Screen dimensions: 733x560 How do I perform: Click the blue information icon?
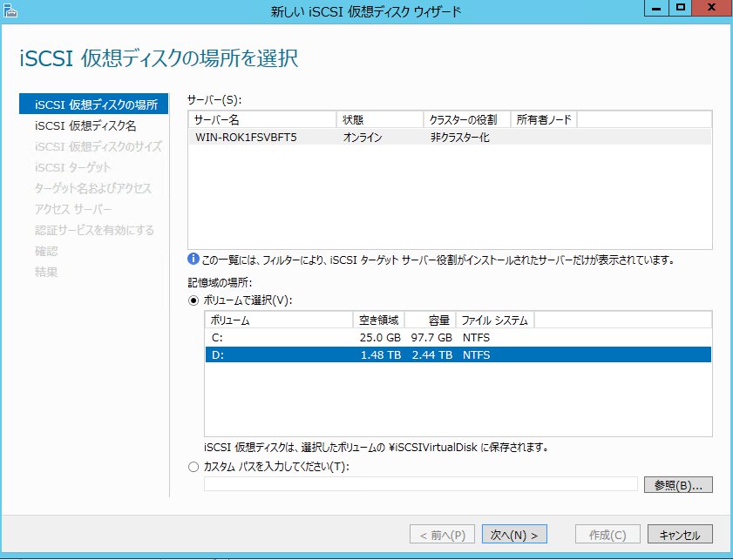pos(193,259)
